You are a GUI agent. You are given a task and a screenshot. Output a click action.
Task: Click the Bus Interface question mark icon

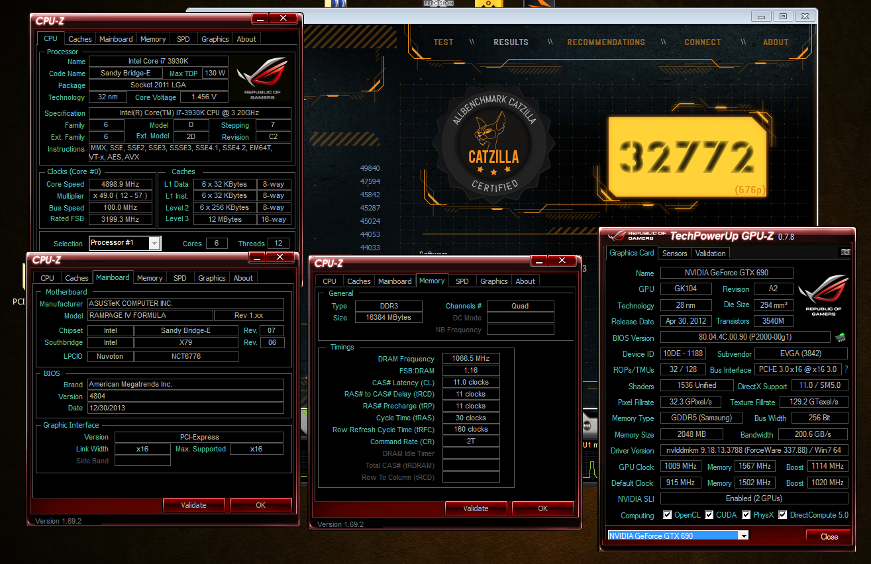[x=846, y=369]
